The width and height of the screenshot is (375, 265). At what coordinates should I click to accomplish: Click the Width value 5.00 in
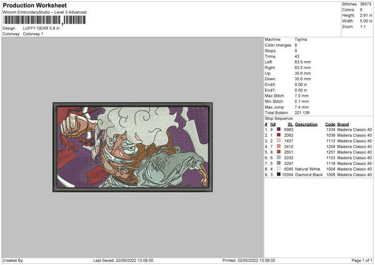366,21
